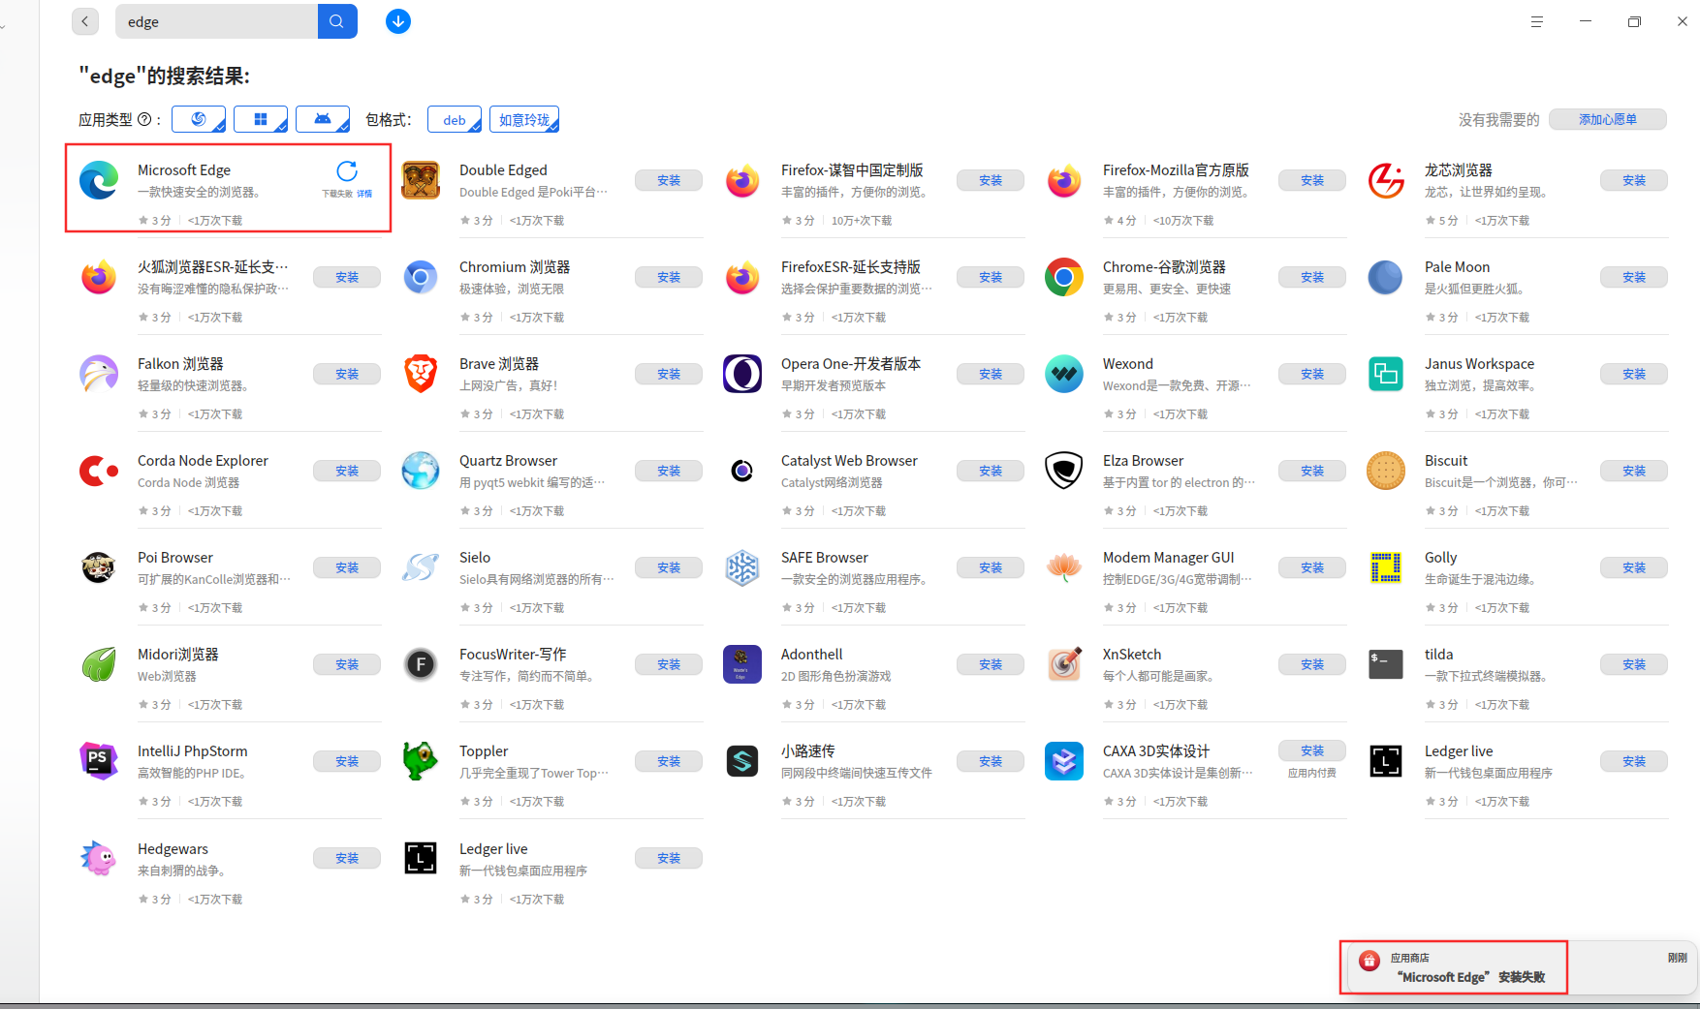
Task: Open the Double Edged app icon
Action: [421, 180]
